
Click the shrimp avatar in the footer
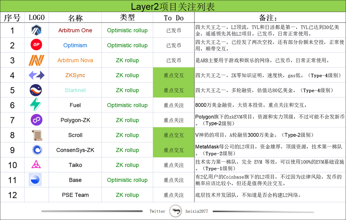tap(176, 211)
